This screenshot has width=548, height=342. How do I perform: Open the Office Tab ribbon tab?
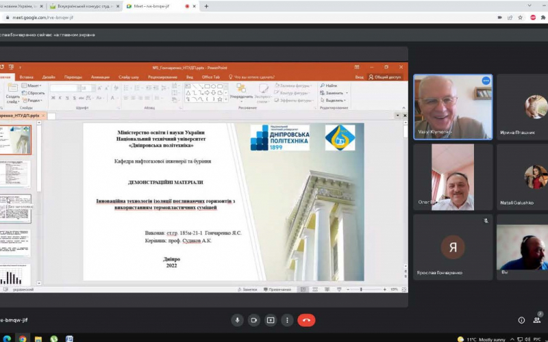[211, 77]
